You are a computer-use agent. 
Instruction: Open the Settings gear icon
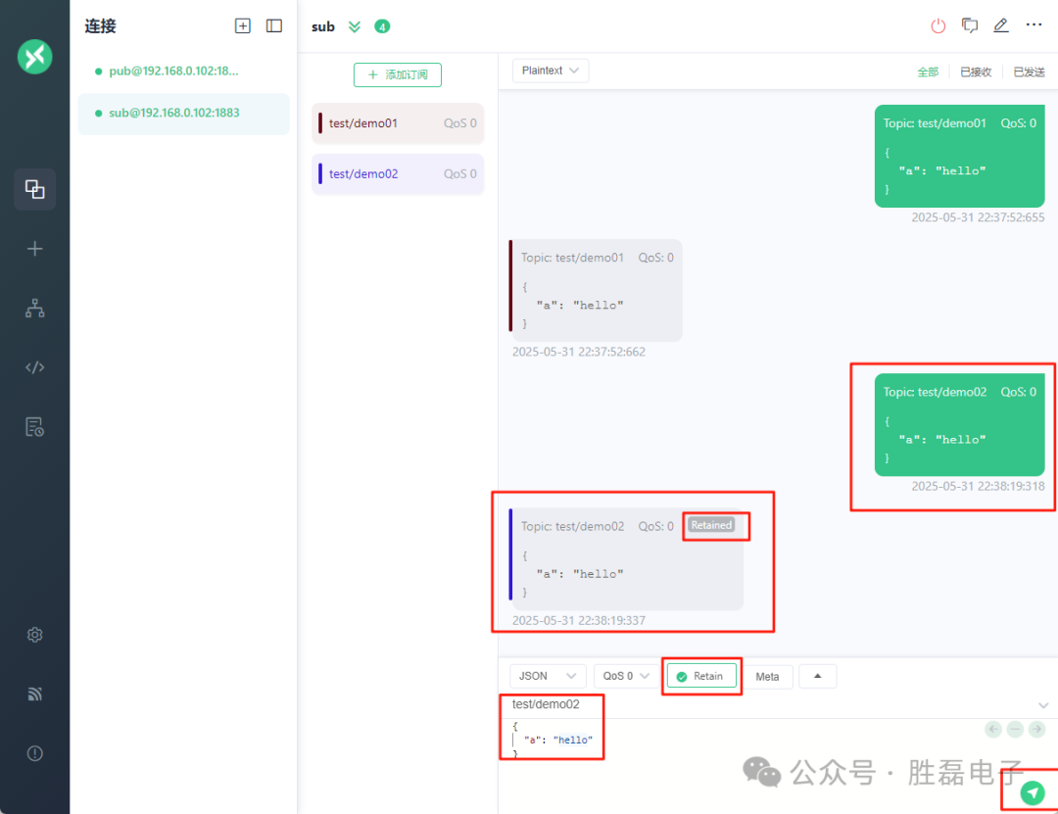[34, 635]
